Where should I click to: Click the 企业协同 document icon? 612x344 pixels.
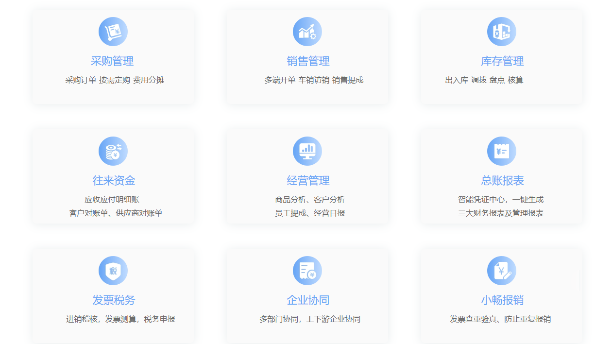pos(307,271)
